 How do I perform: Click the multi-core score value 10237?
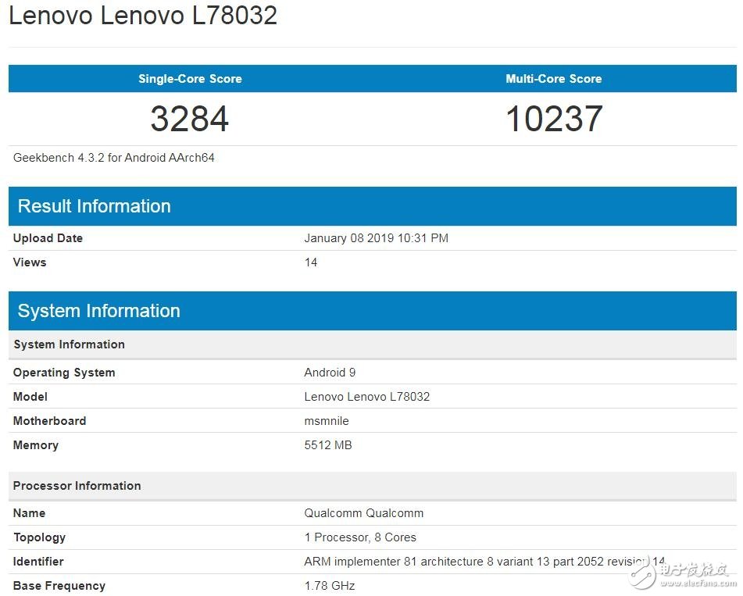click(x=553, y=119)
